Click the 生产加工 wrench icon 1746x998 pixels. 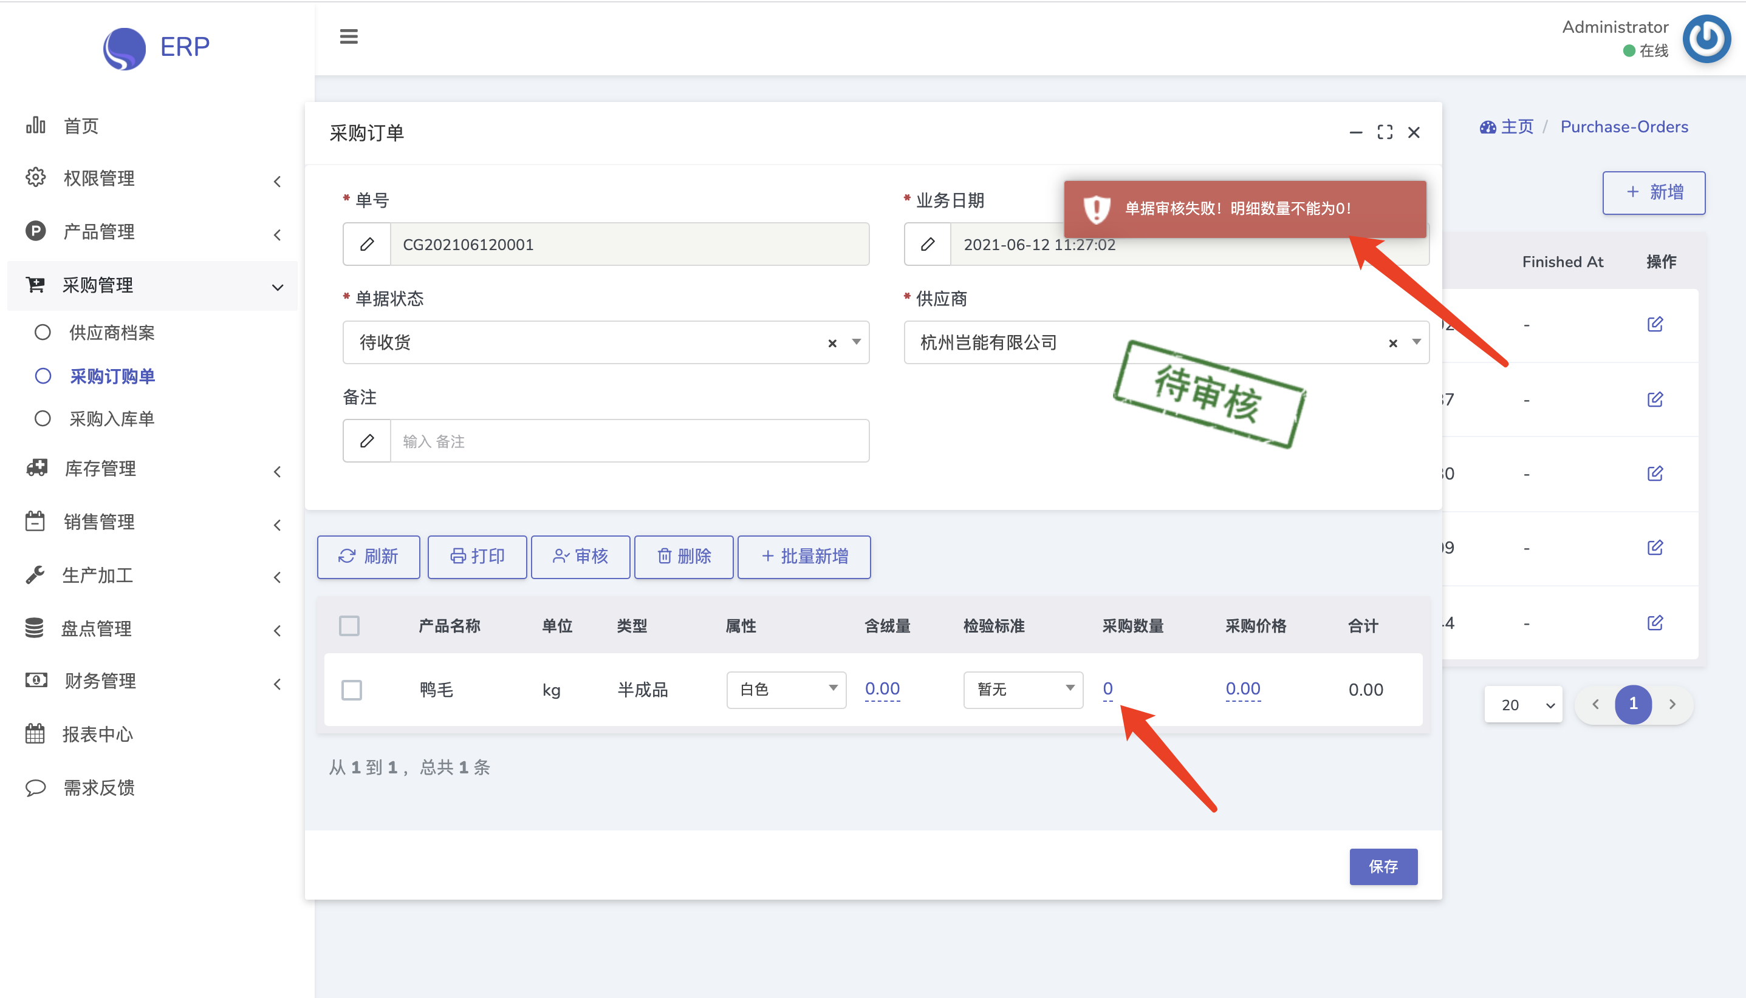(35, 575)
